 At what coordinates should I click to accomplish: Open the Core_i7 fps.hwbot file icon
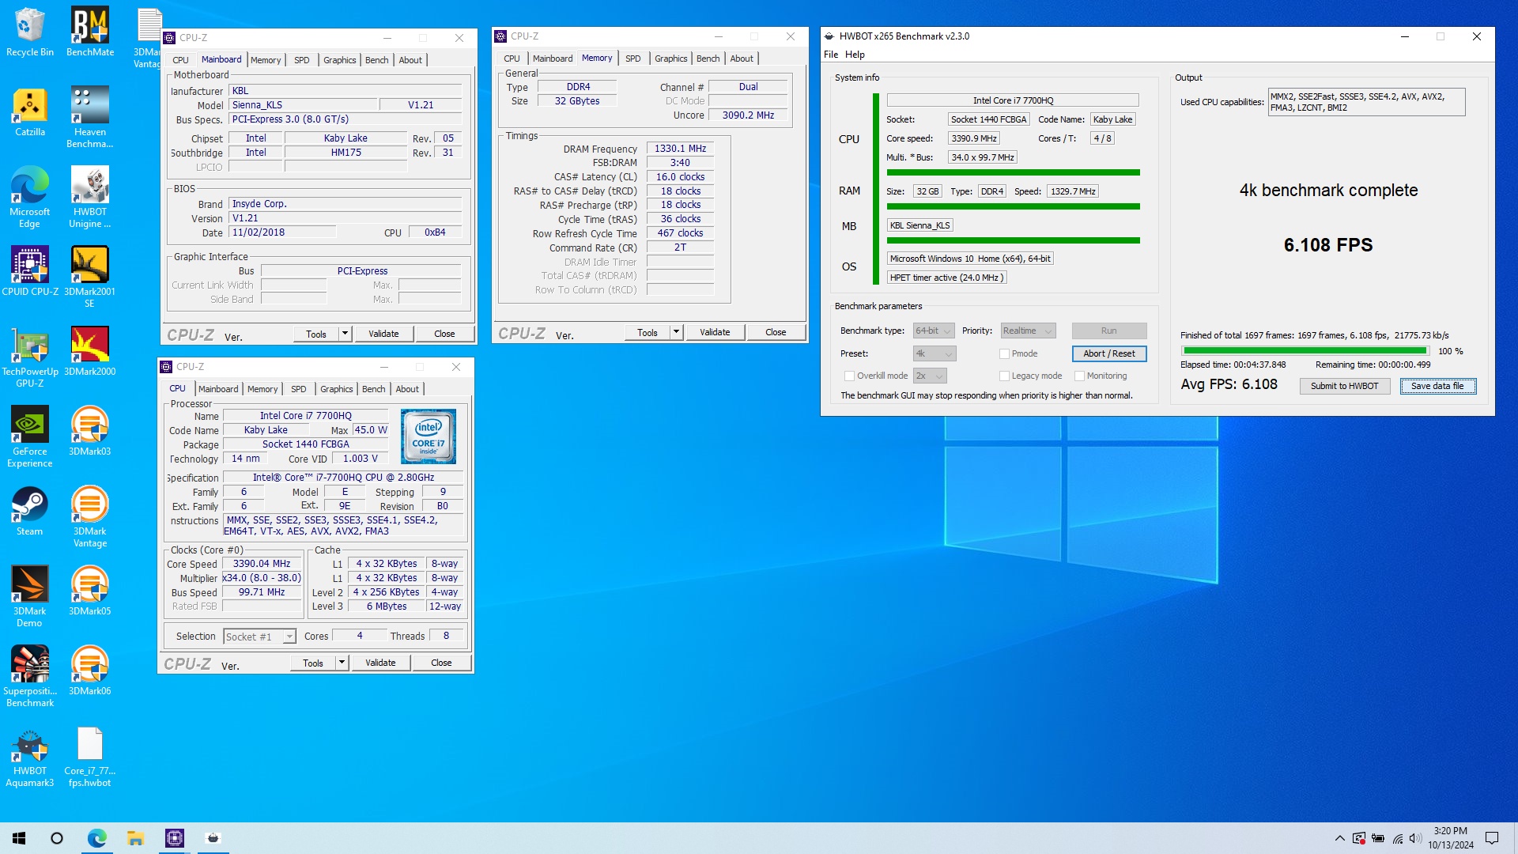(90, 757)
